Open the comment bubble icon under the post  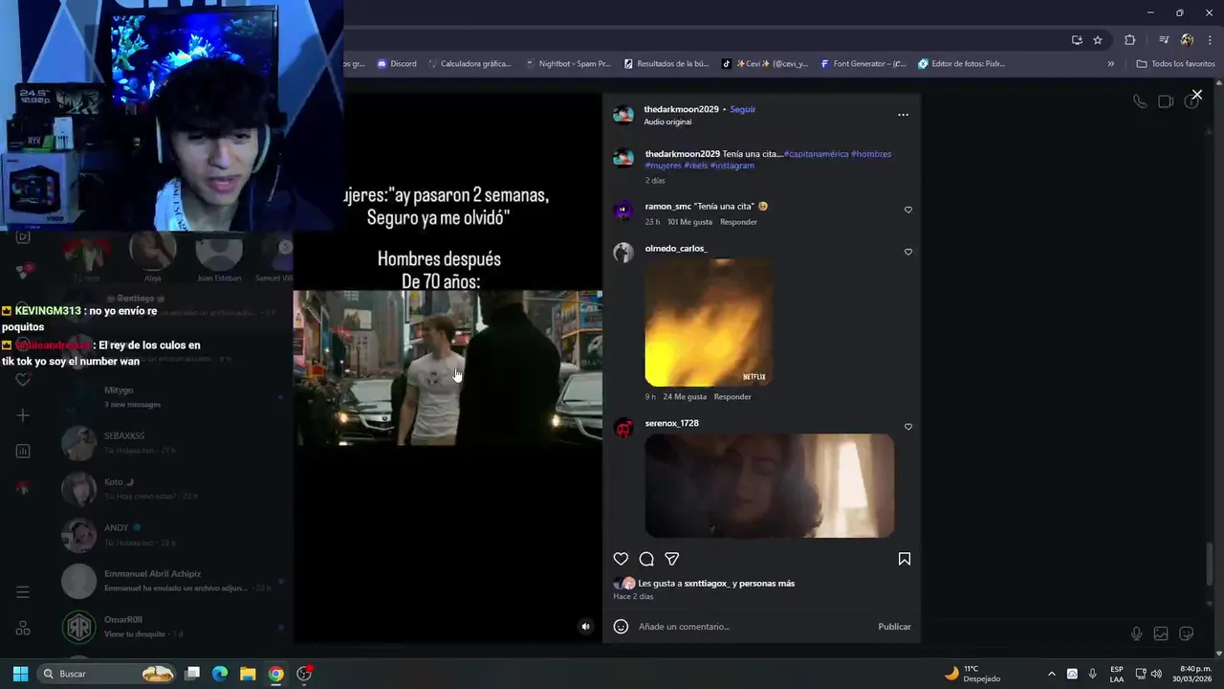coord(646,559)
